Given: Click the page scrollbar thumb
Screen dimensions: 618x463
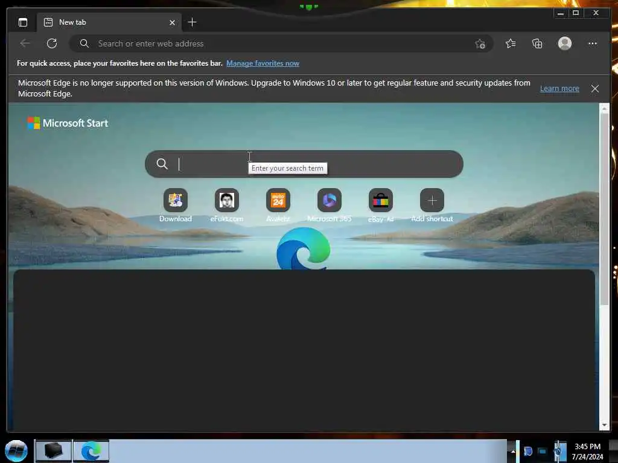Looking at the screenshot, I should pos(604,209).
